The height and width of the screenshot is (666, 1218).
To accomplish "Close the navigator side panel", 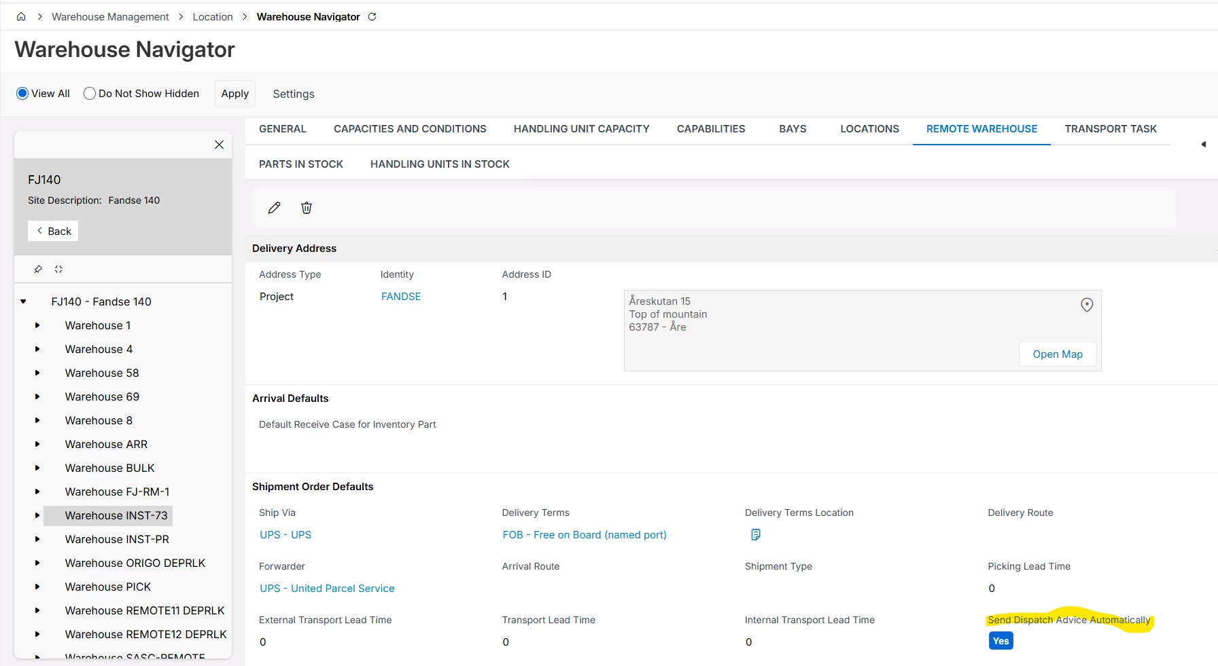I will [219, 145].
